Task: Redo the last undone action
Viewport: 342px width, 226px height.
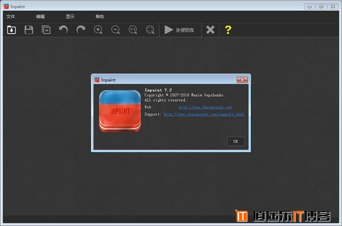Action: coord(81,30)
